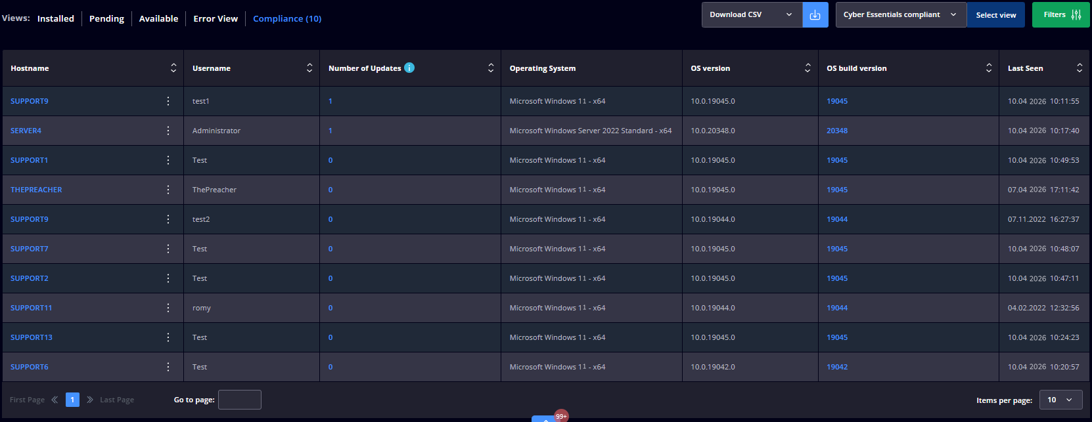
Task: Open the SUPPORT13 hostname link
Action: (x=32, y=337)
